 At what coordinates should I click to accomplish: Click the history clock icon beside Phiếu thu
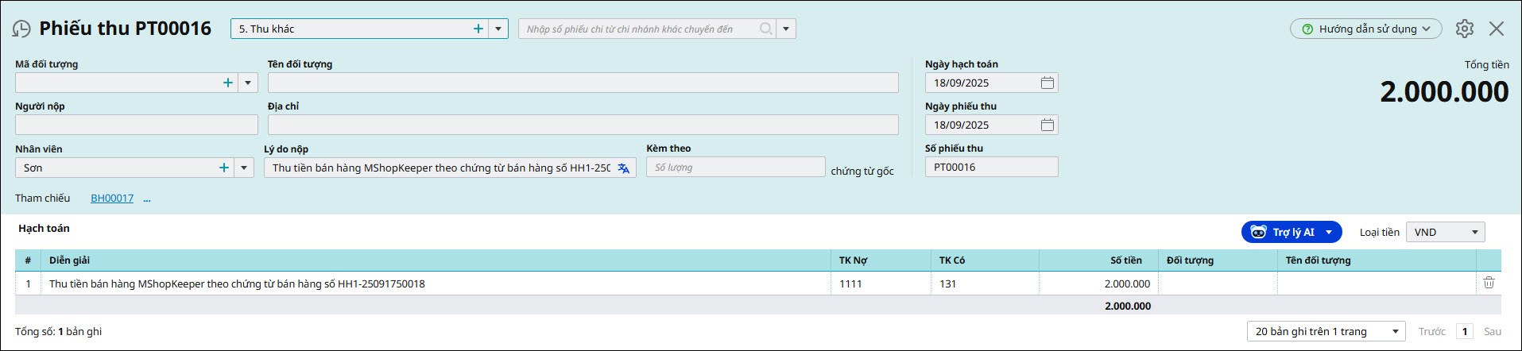tap(21, 29)
